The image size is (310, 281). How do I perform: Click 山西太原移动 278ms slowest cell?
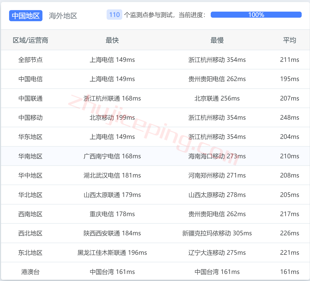point(217,195)
